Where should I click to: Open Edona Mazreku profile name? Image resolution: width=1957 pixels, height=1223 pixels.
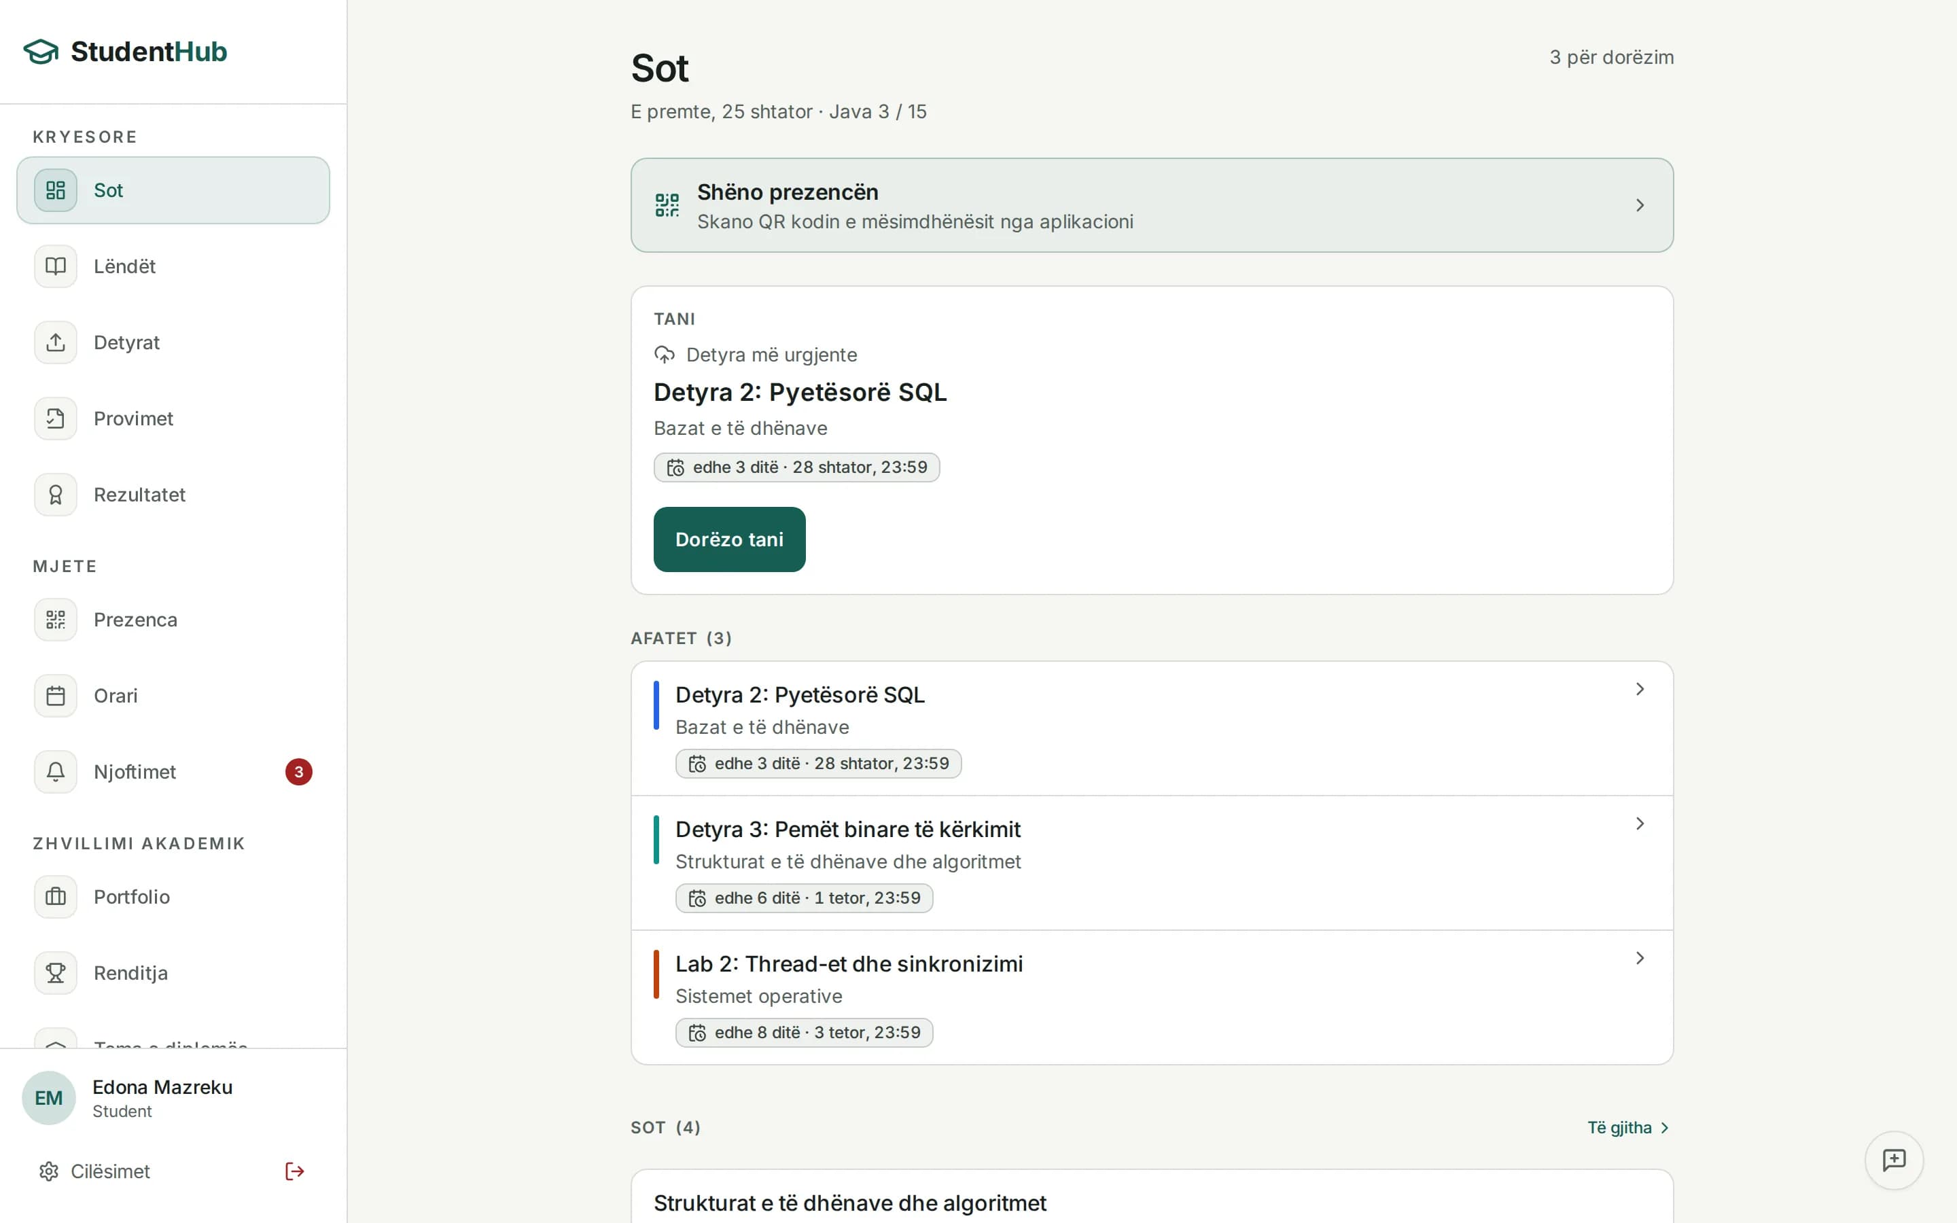point(162,1087)
